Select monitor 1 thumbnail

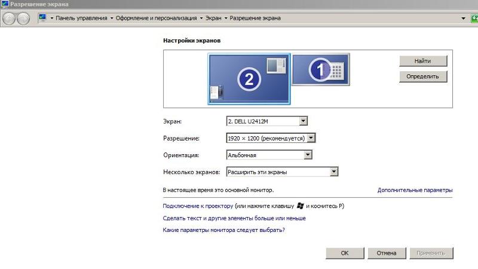(321, 69)
